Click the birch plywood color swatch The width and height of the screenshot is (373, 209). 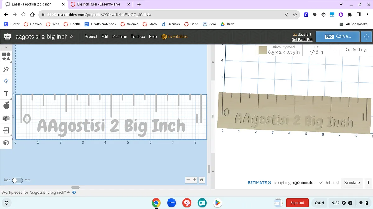click(263, 50)
